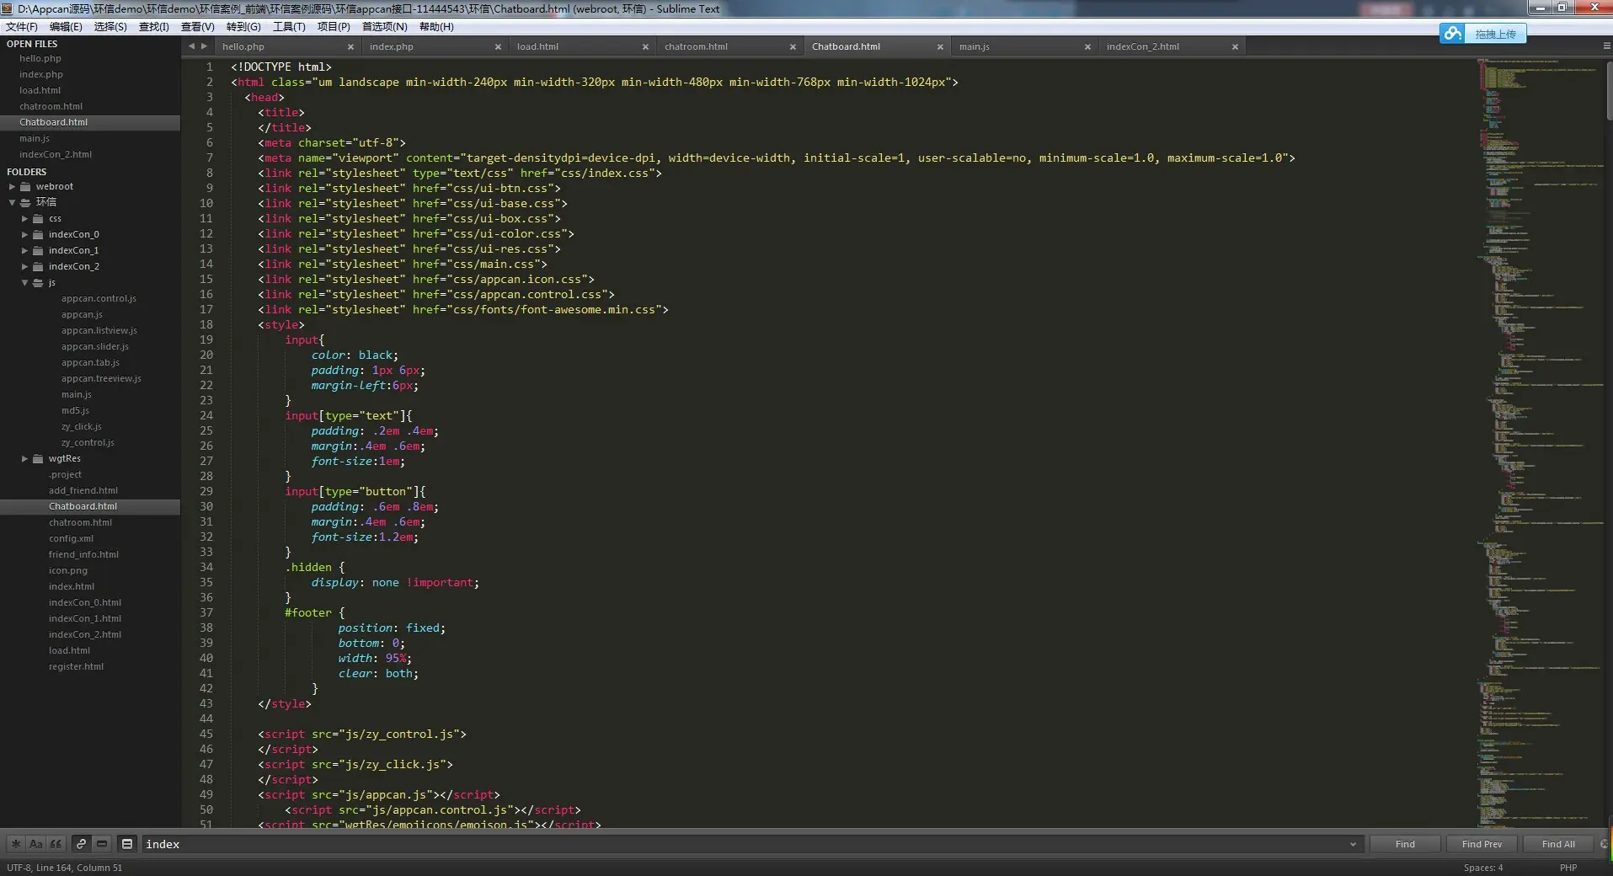Screen dimensions: 1613x876
Task: Click the in-selection search icon
Action: 102,844
